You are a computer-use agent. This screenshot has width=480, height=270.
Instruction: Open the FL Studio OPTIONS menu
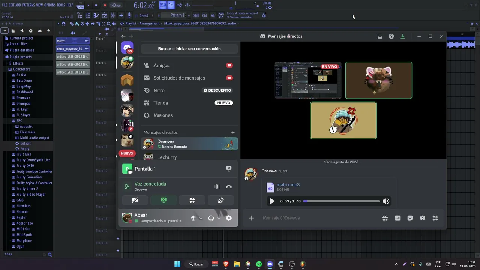click(50, 5)
